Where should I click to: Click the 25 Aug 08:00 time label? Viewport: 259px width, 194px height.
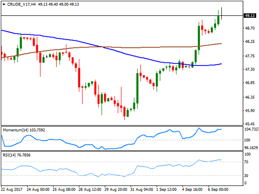[64, 189]
